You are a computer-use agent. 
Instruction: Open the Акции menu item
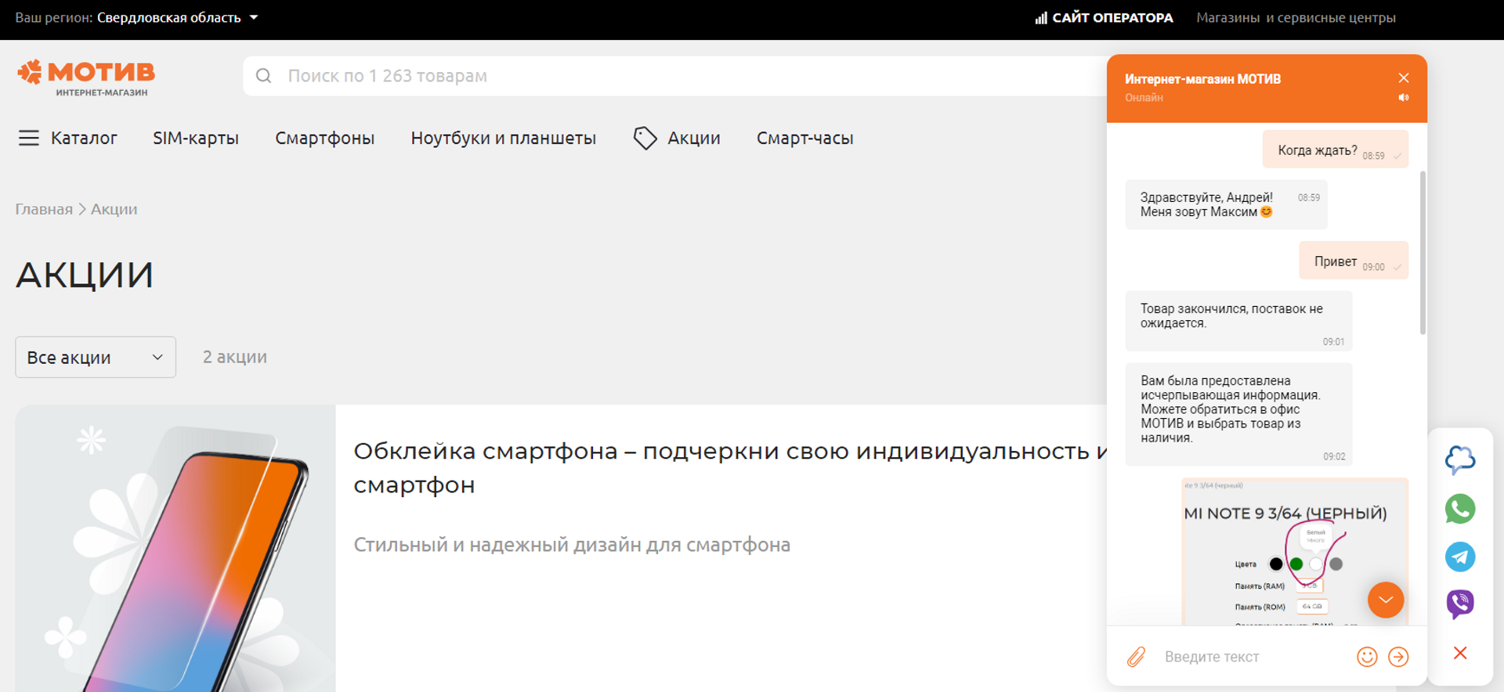coord(694,138)
